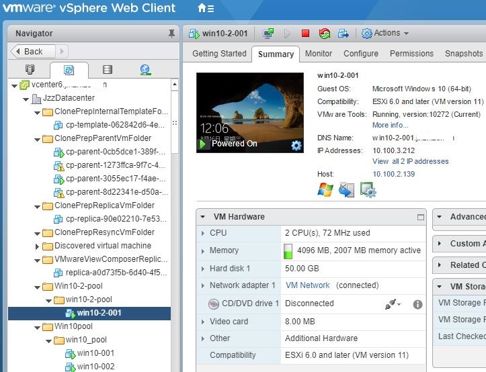Viewport: 486px width, 372px height.
Task: Click the Navigator forward arrow
Action: point(62,52)
